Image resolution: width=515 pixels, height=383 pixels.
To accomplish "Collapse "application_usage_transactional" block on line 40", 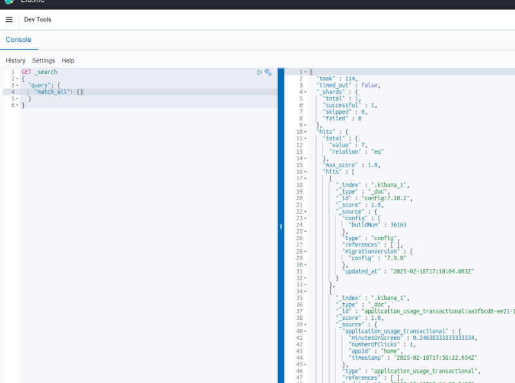I will 305,331.
